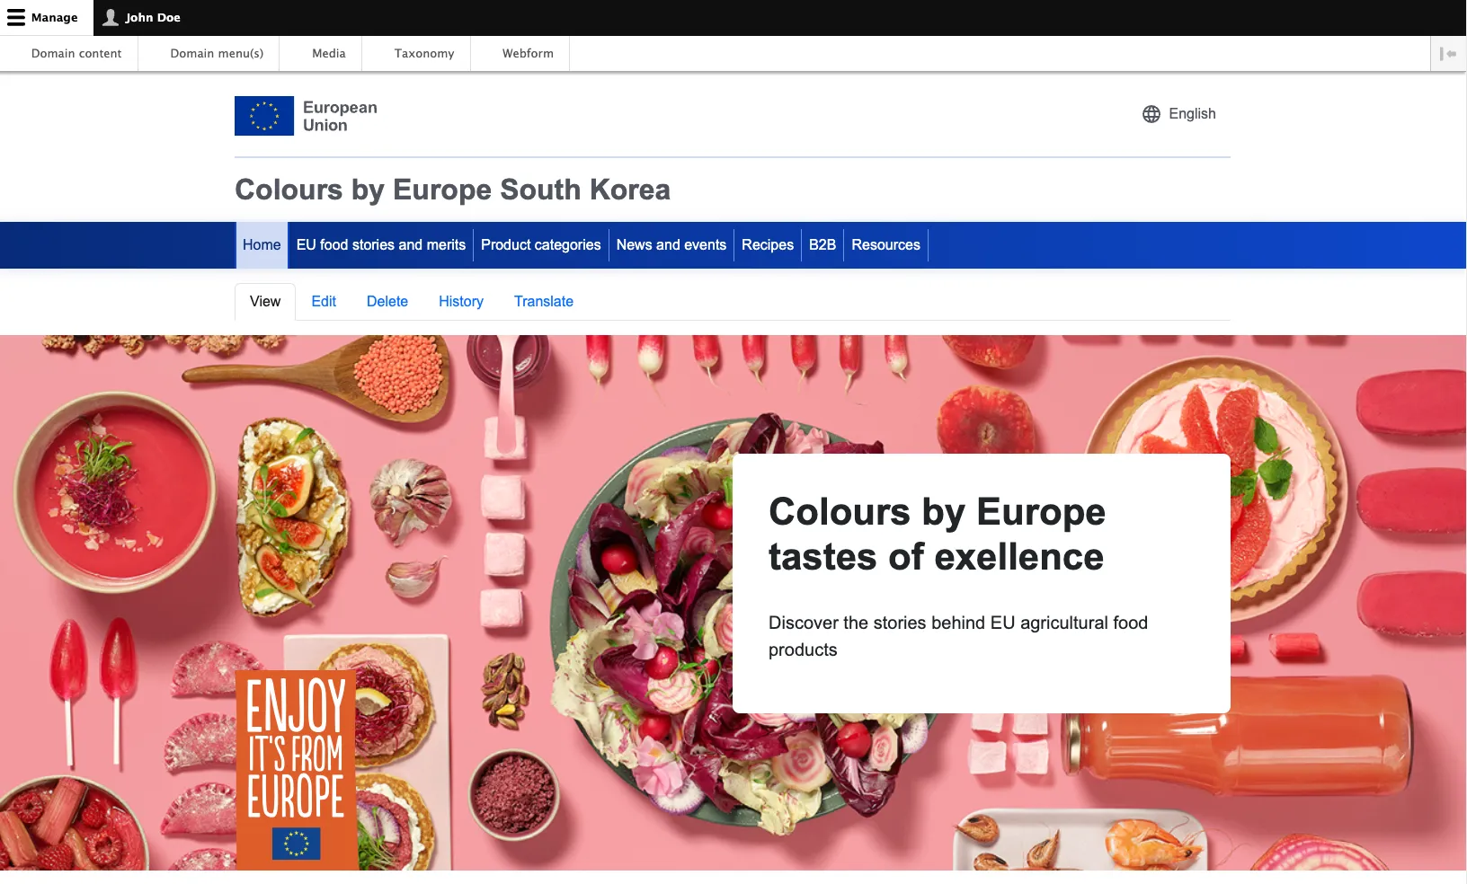Click the hamburger Manage menu icon

click(16, 18)
